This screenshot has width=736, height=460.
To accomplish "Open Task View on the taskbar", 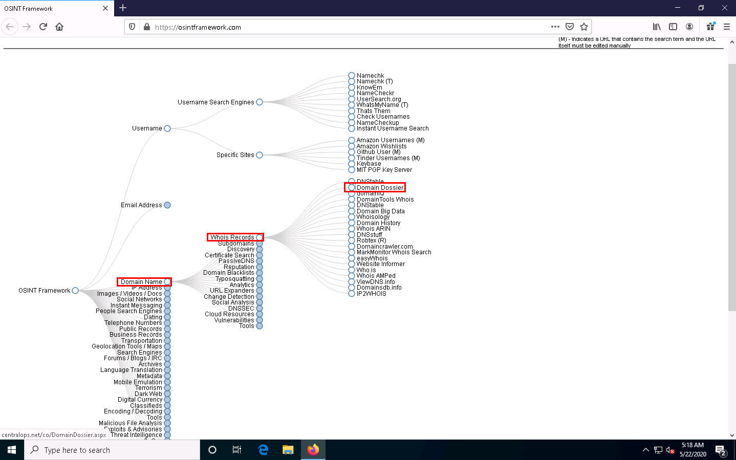I will pyautogui.click(x=236, y=450).
